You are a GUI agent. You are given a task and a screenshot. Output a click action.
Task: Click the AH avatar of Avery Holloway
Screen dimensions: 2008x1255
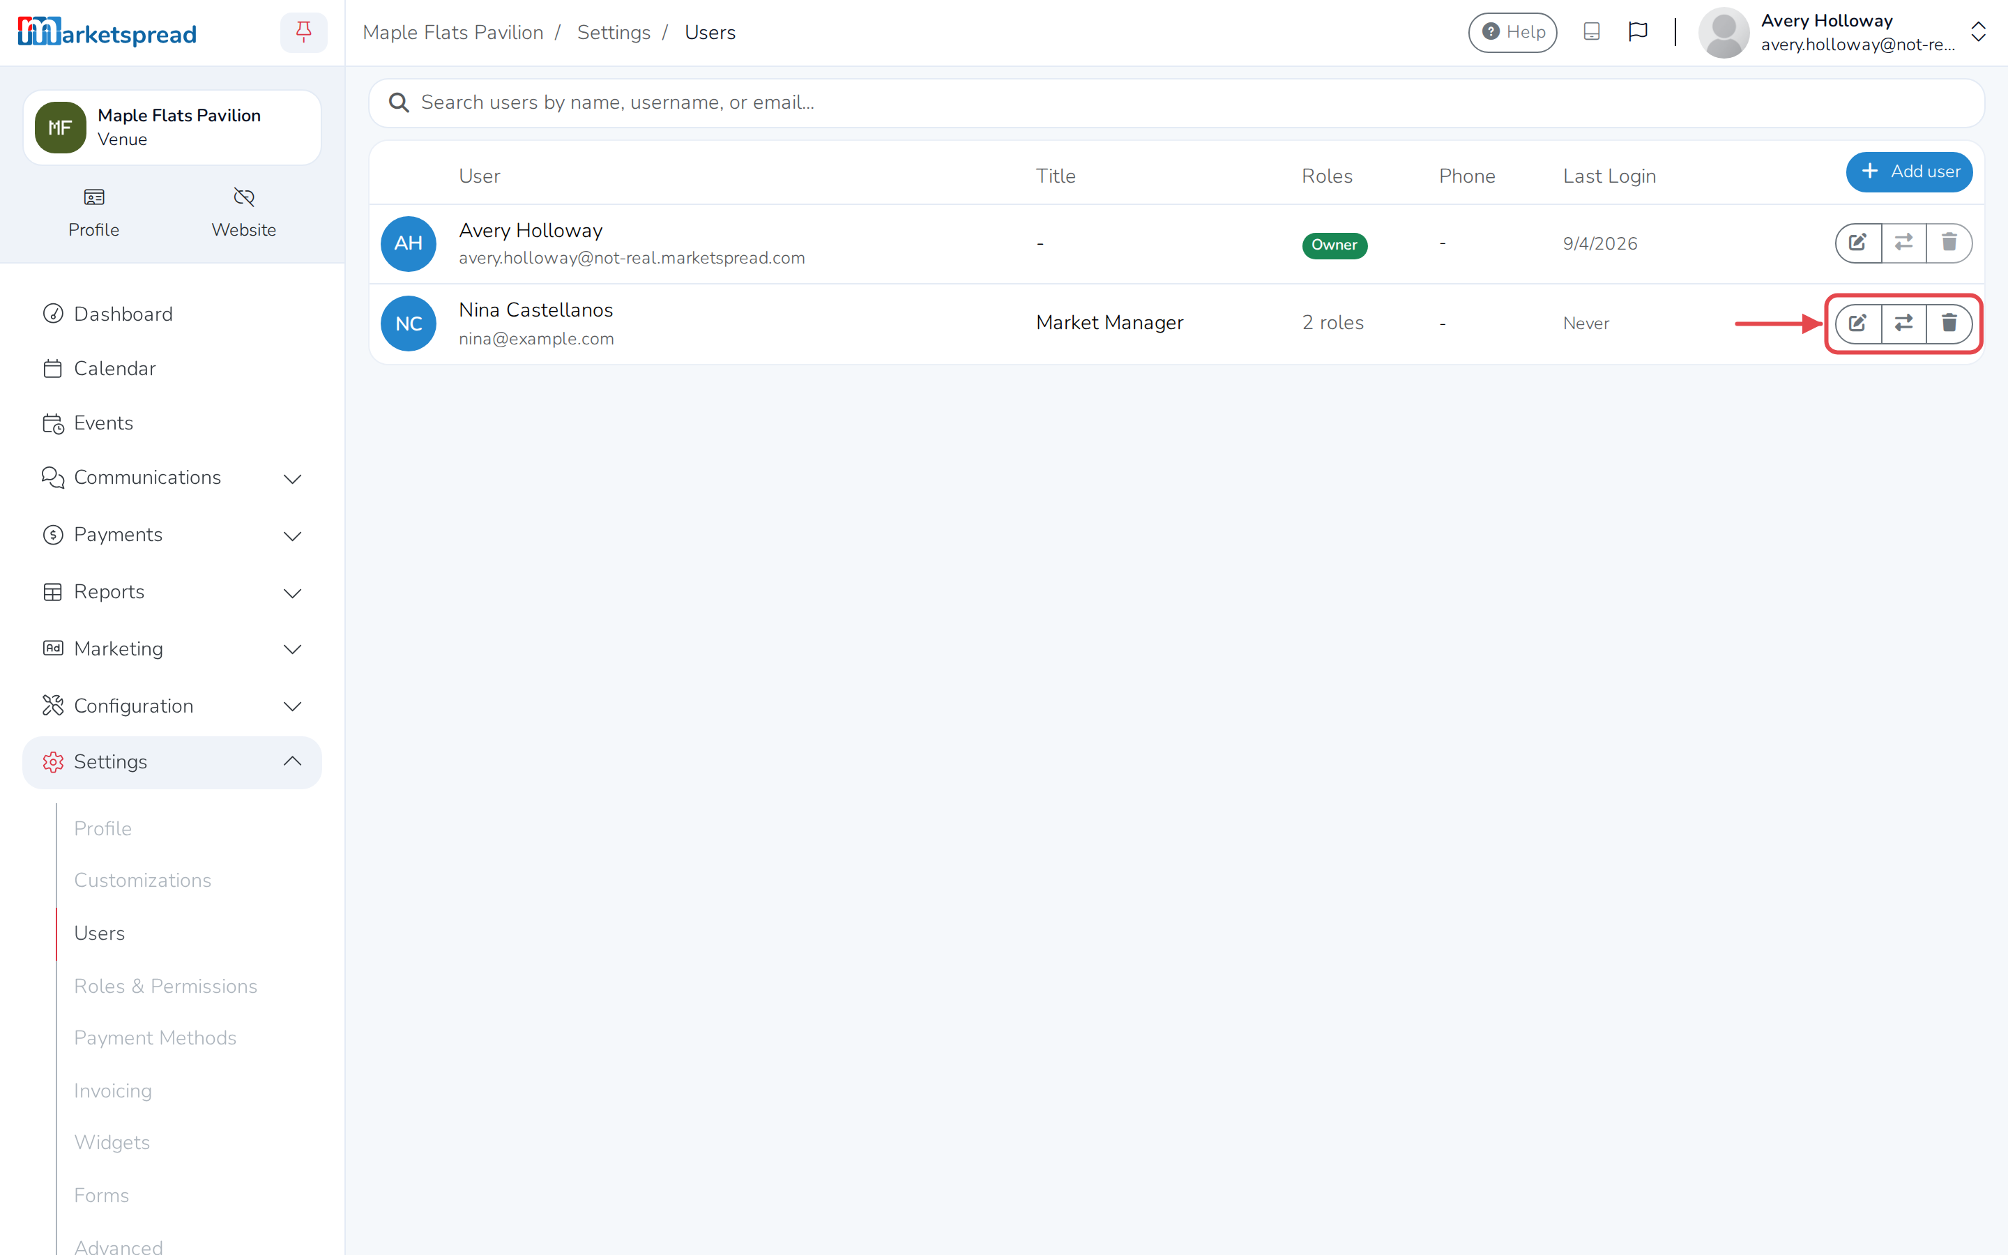pyautogui.click(x=409, y=243)
